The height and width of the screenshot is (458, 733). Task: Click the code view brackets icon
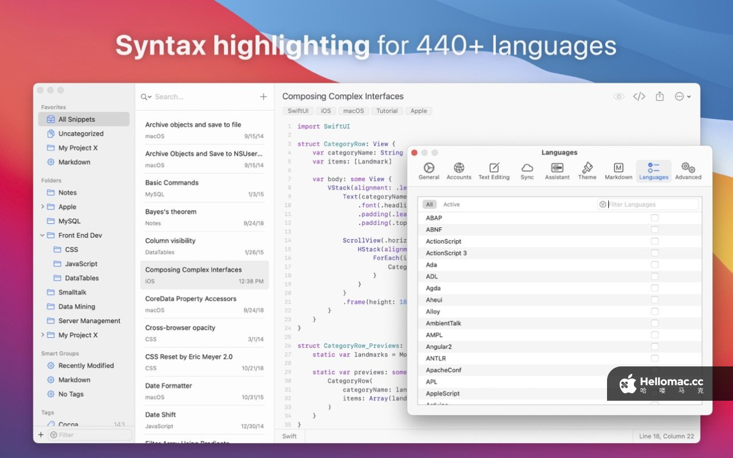point(639,97)
